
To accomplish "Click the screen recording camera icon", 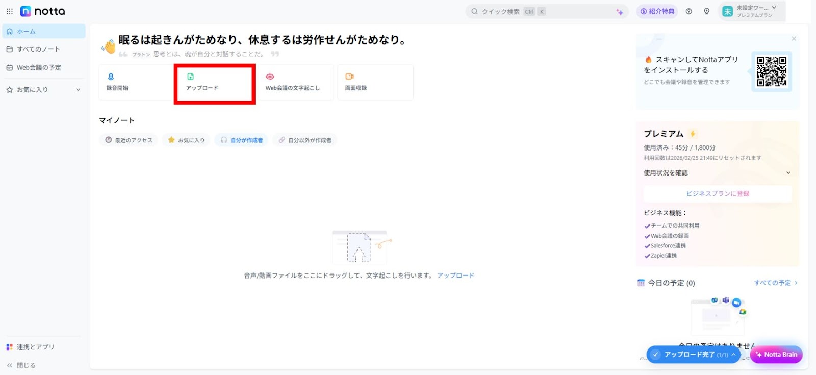I will pyautogui.click(x=349, y=77).
